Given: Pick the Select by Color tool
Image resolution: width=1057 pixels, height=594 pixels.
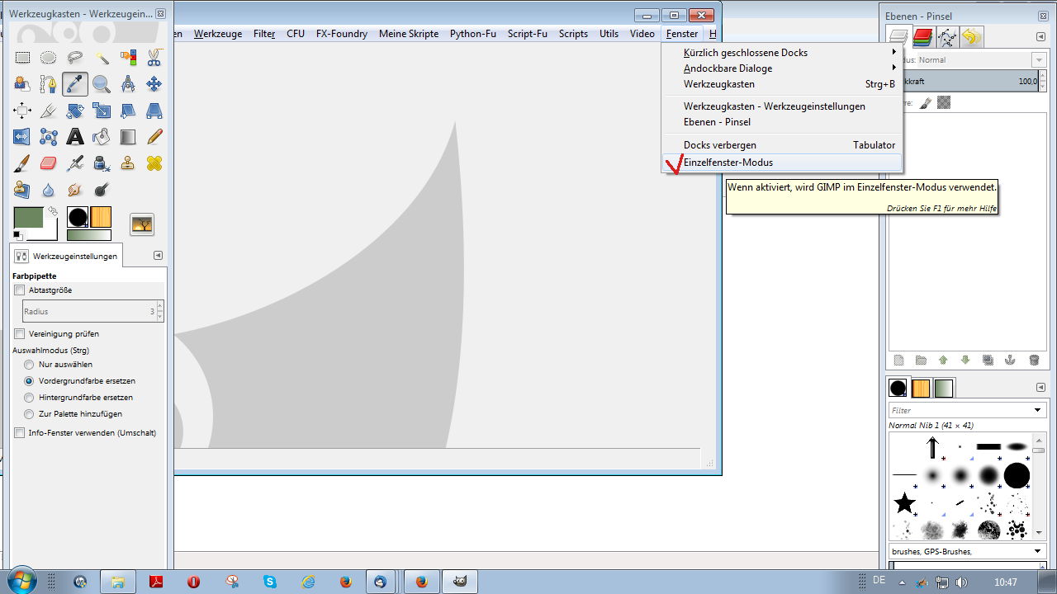Looking at the screenshot, I should click(128, 58).
